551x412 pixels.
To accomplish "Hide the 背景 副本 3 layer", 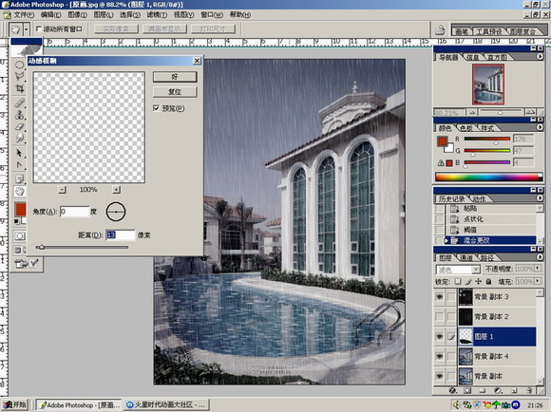I will (439, 297).
